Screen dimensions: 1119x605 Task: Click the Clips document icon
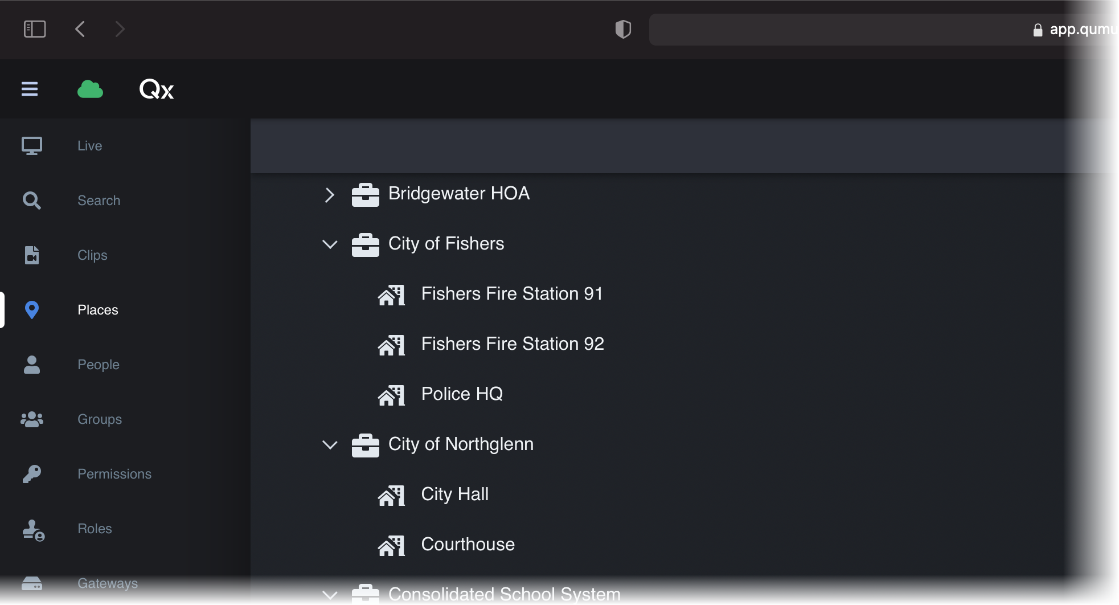click(x=31, y=255)
